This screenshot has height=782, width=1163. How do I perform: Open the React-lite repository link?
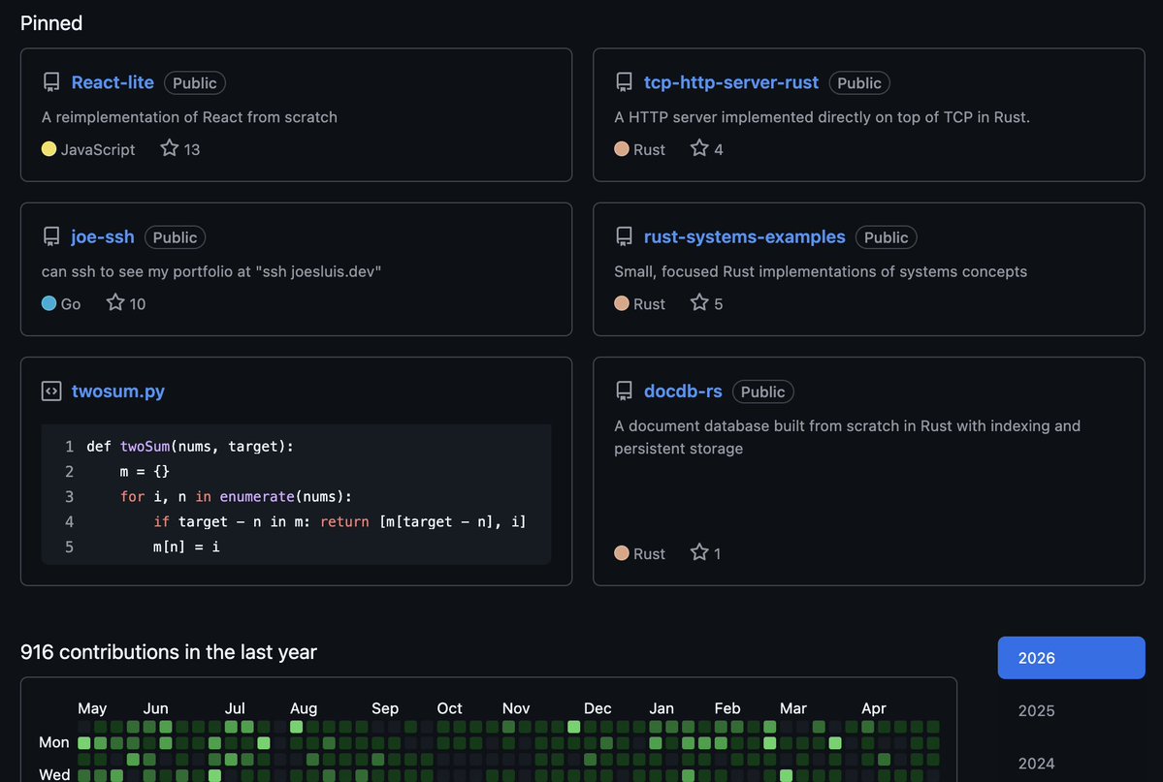pyautogui.click(x=113, y=82)
